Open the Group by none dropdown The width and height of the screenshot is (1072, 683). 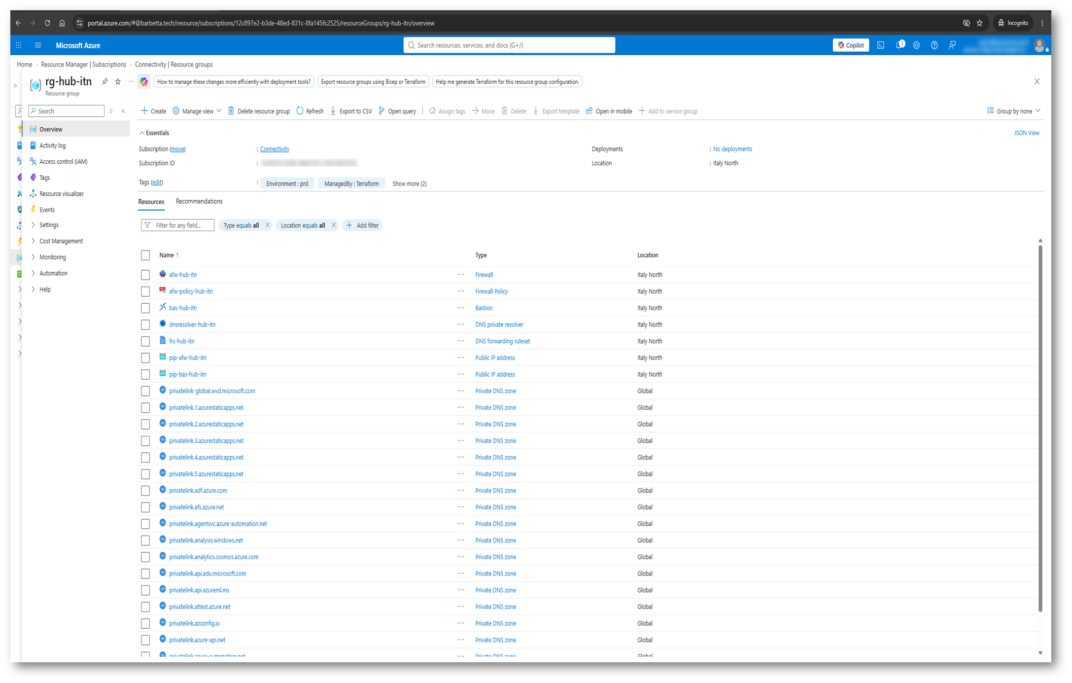click(x=1014, y=111)
